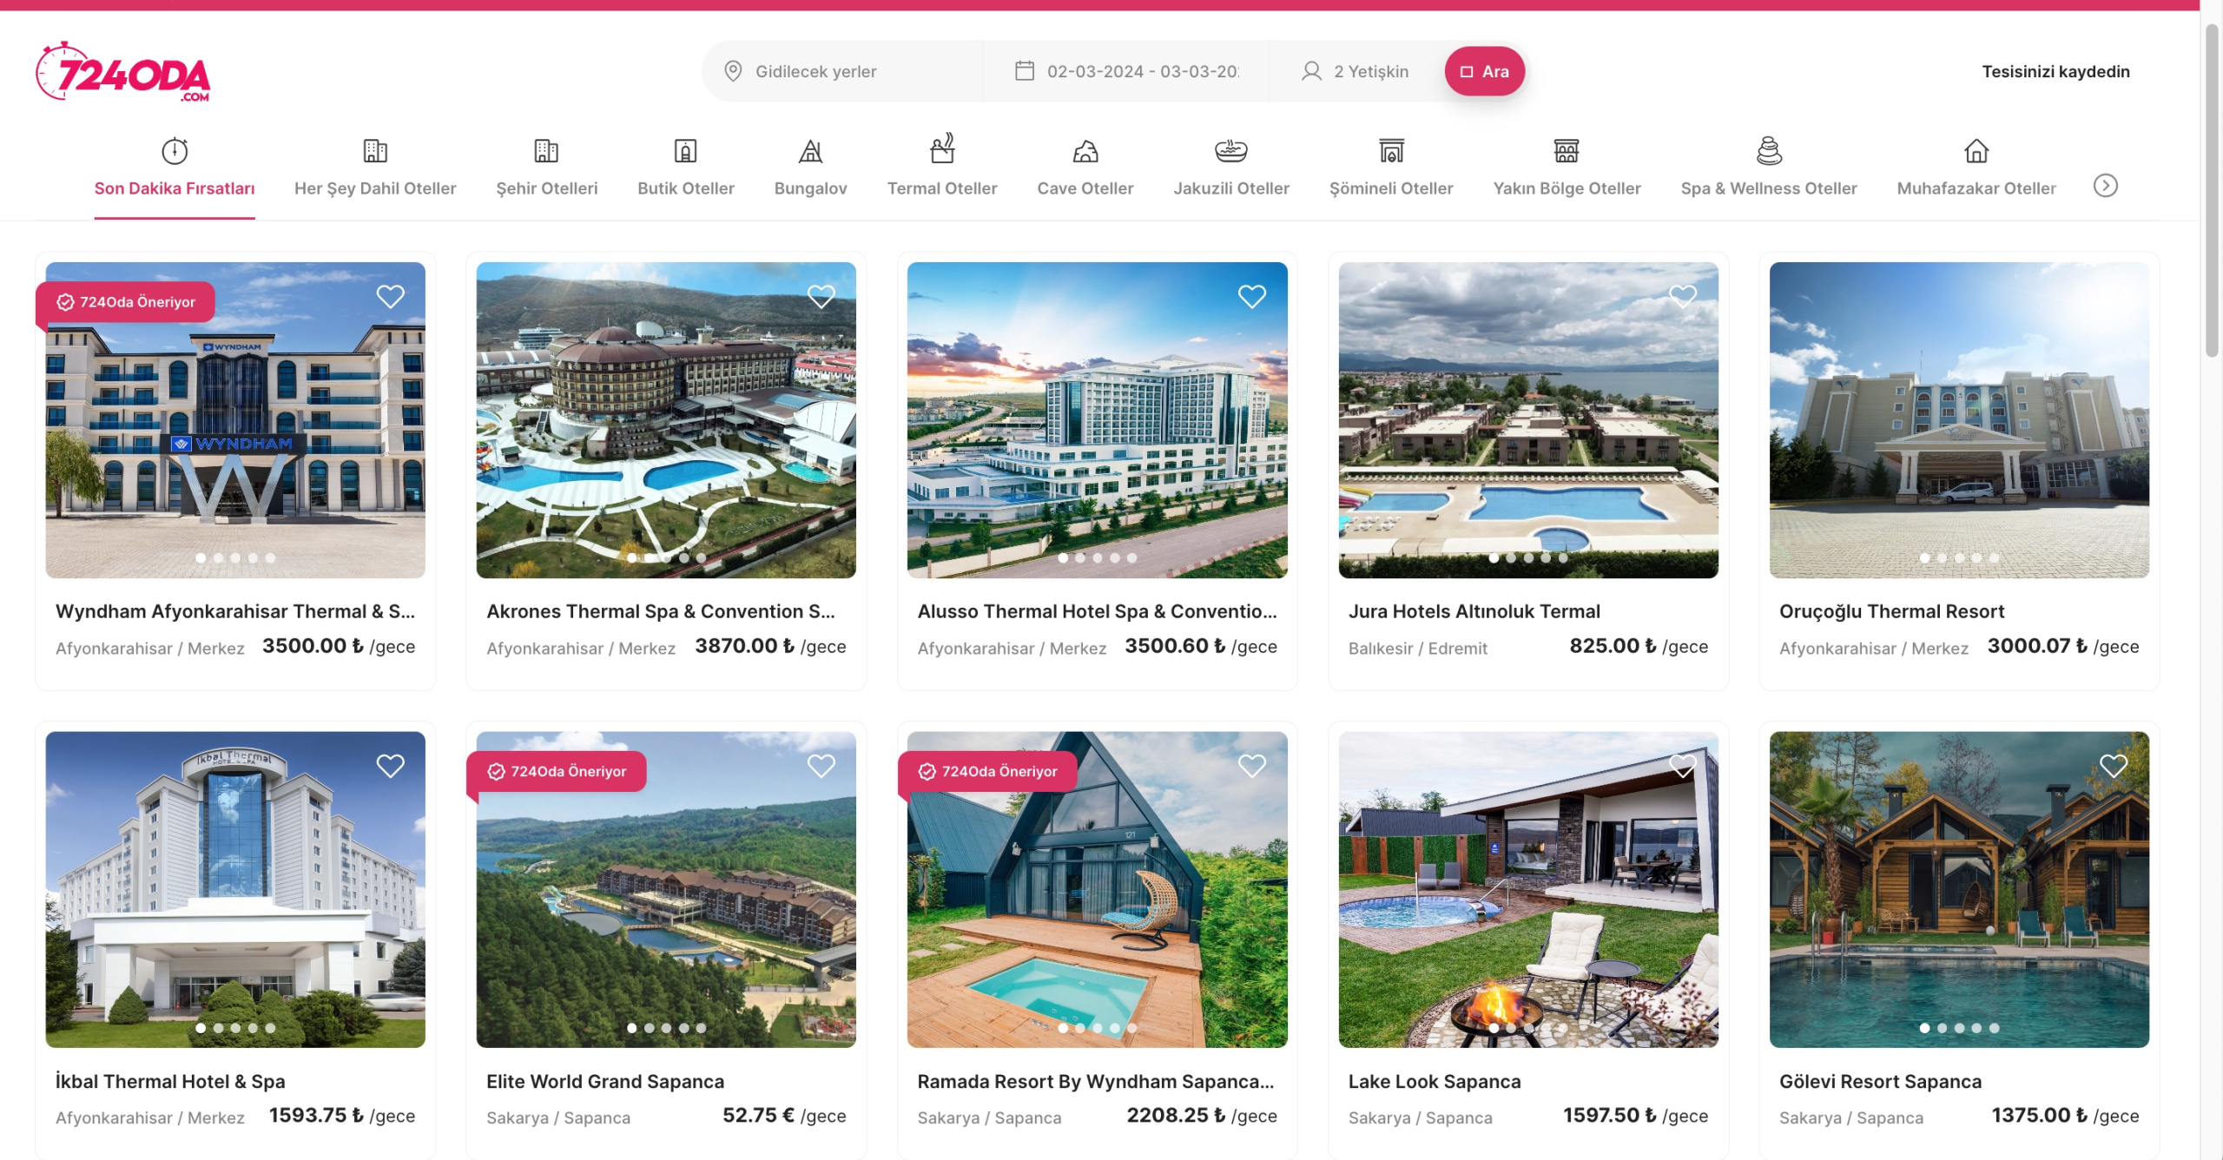Open the date range picker
This screenshot has width=2223, height=1160.
[x=1126, y=71]
